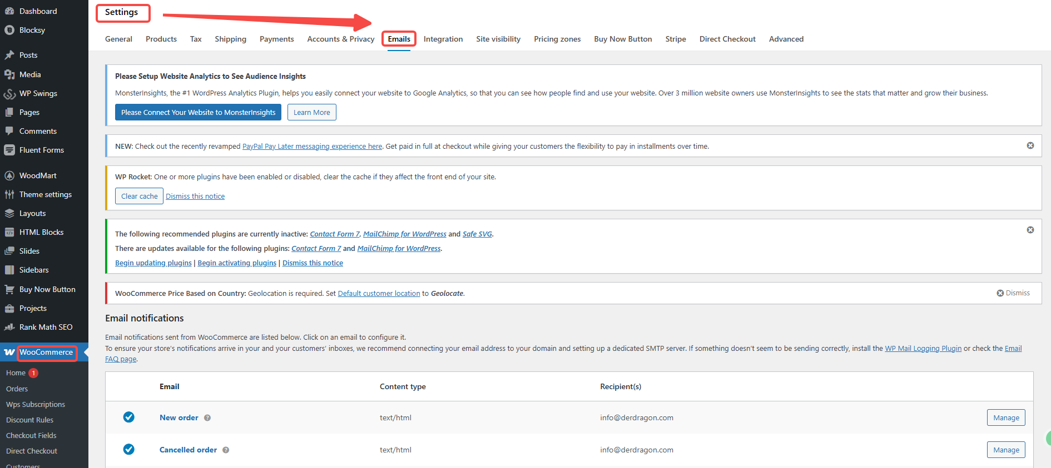Open the Tax settings tab
Screen dimensions: 1051x468
196,39
